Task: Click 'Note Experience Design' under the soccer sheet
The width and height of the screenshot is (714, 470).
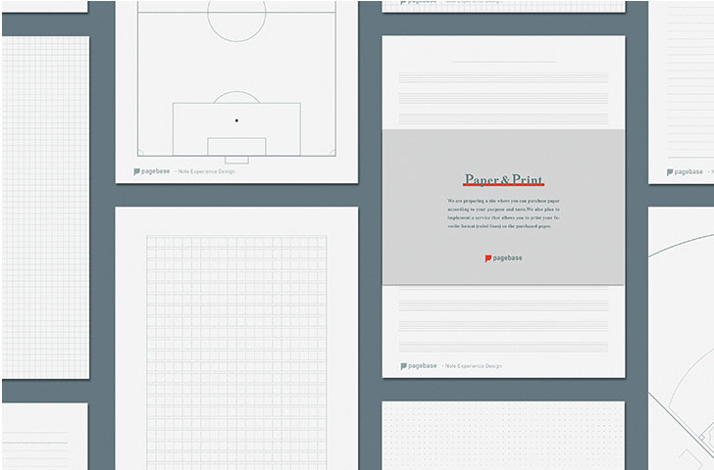Action: (207, 172)
